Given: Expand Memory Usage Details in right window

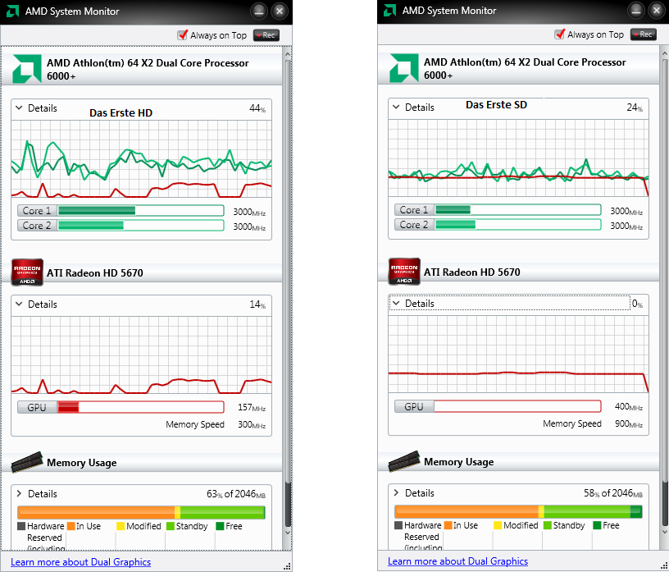Looking at the screenshot, I should (x=396, y=492).
